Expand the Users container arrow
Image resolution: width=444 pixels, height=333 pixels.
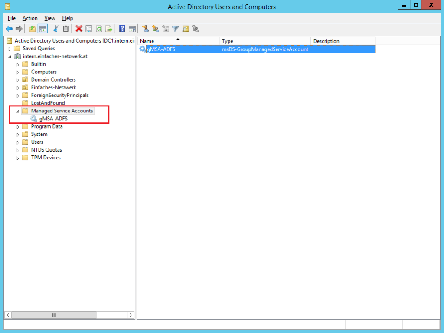17,142
